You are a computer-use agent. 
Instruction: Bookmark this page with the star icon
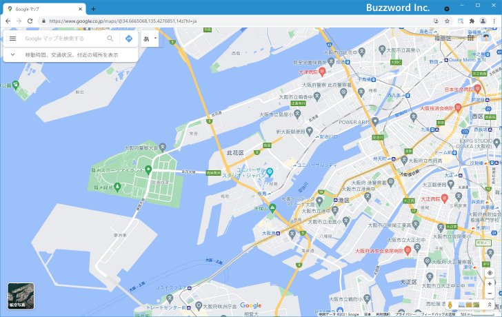coord(447,21)
